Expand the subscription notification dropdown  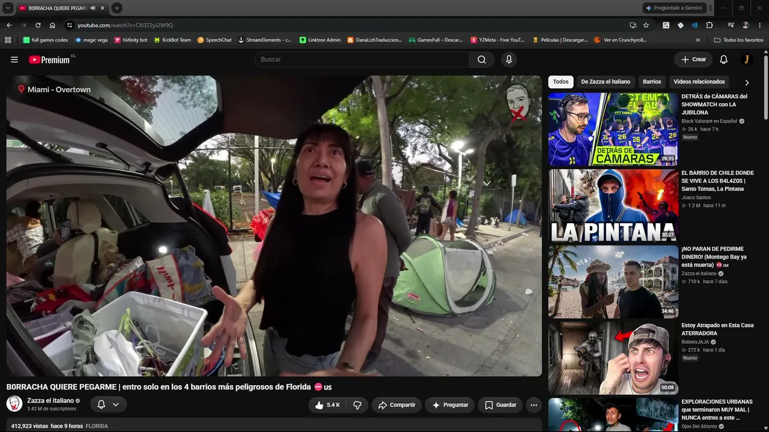point(109,404)
